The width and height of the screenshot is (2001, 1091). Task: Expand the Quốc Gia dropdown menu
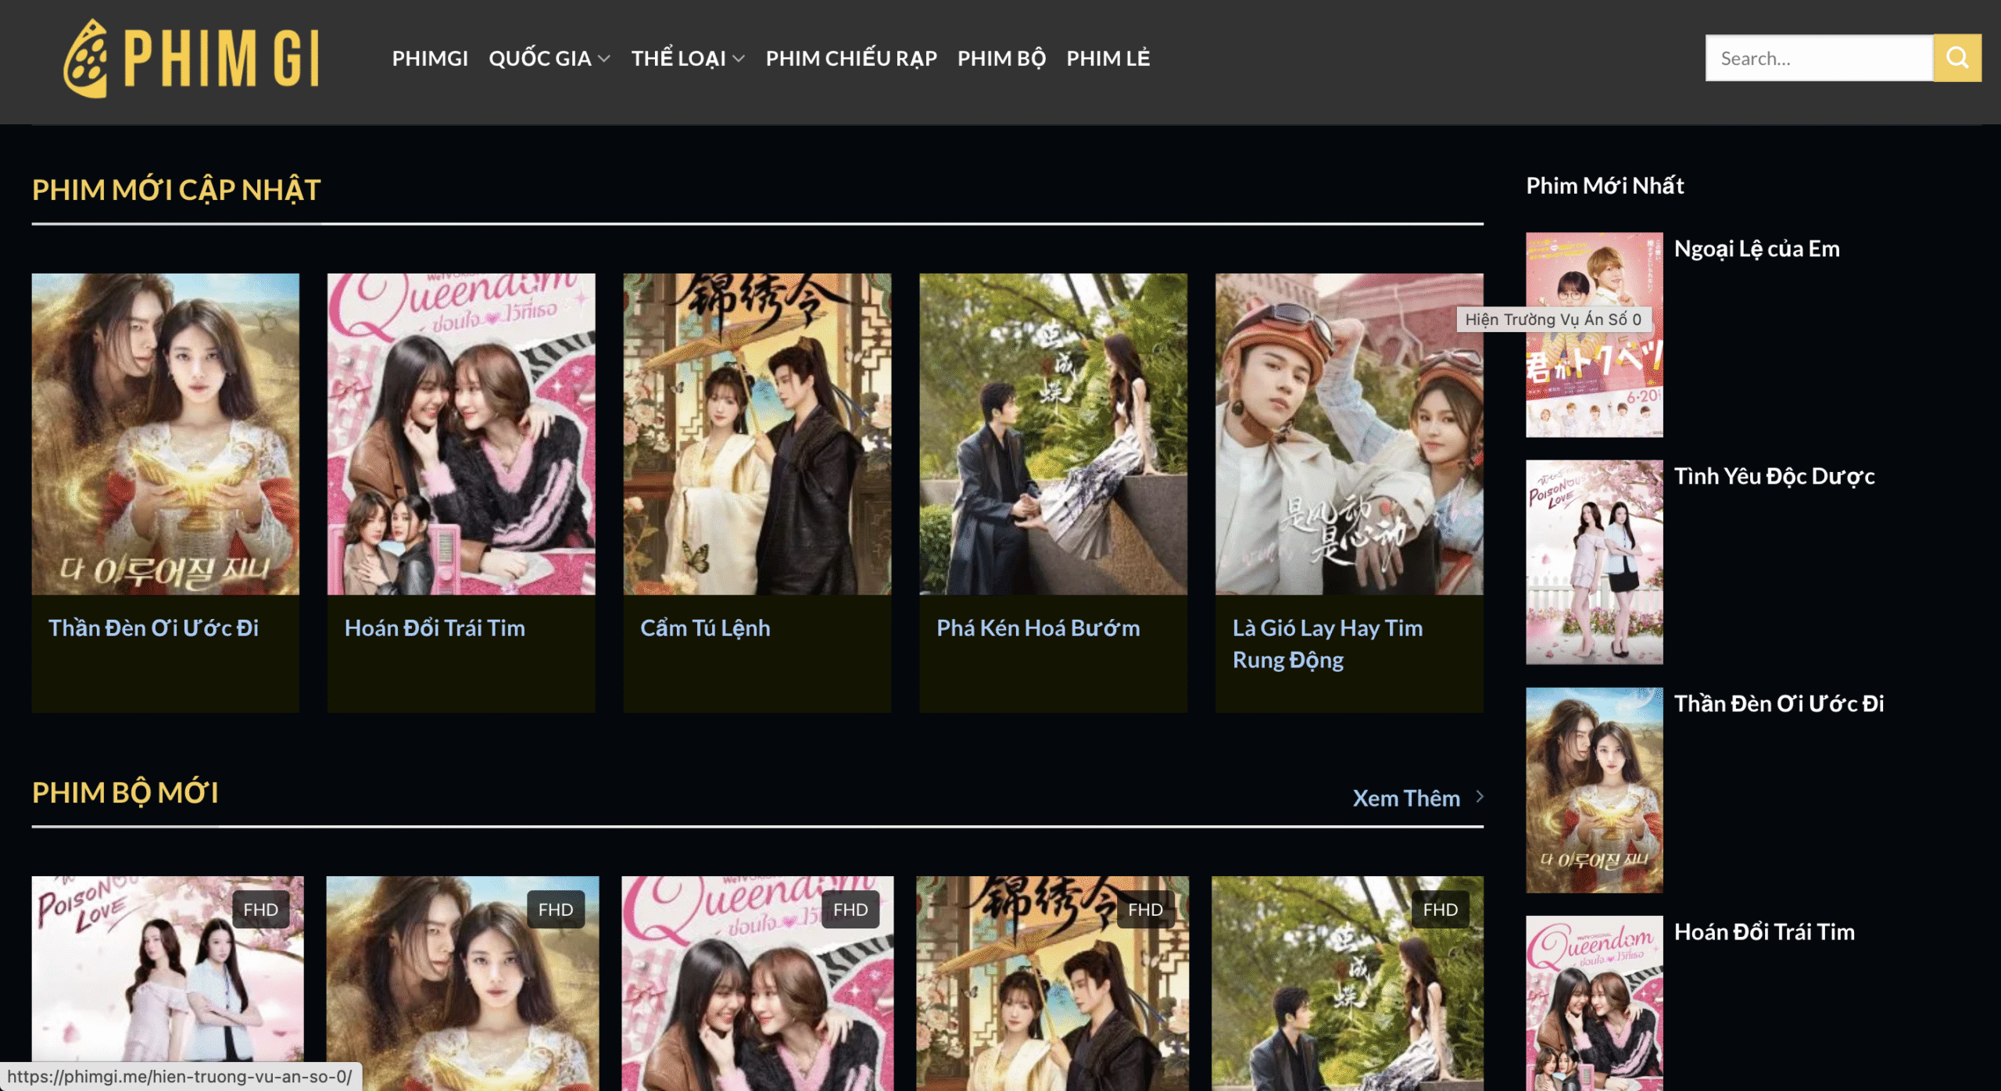click(x=549, y=59)
